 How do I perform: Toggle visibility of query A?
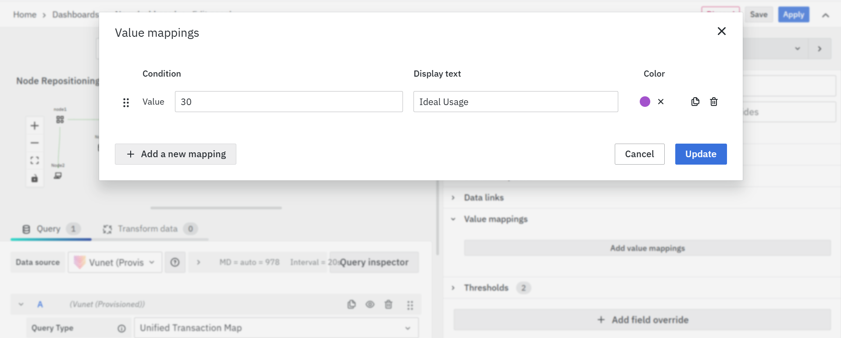[x=370, y=304]
